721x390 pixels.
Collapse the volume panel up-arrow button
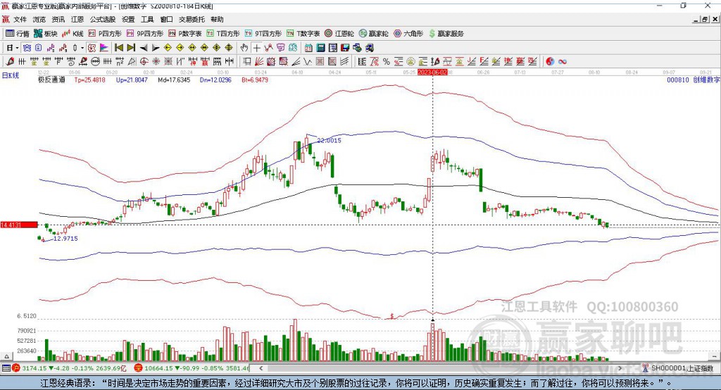(x=6, y=356)
